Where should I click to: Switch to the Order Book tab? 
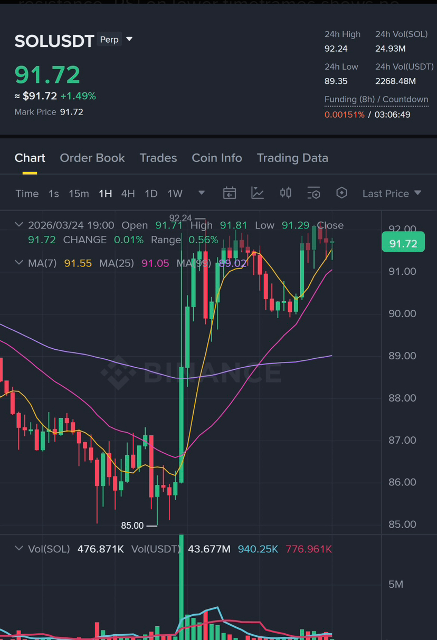tap(92, 158)
